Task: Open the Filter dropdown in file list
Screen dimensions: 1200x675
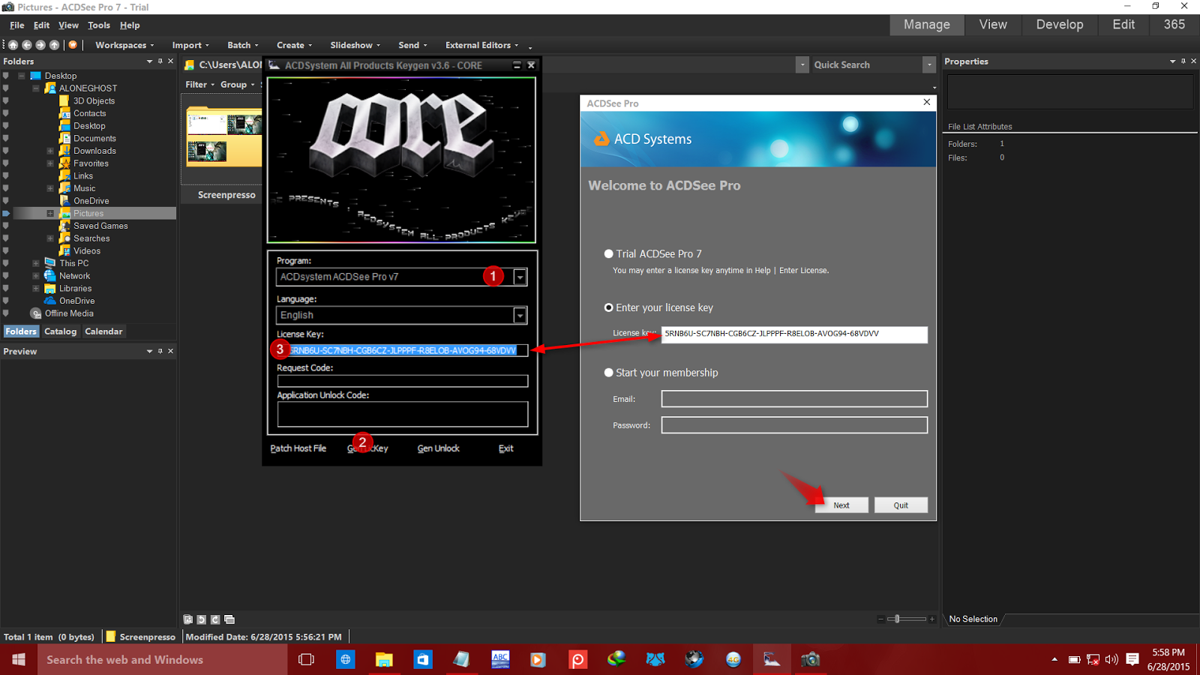Action: point(200,85)
